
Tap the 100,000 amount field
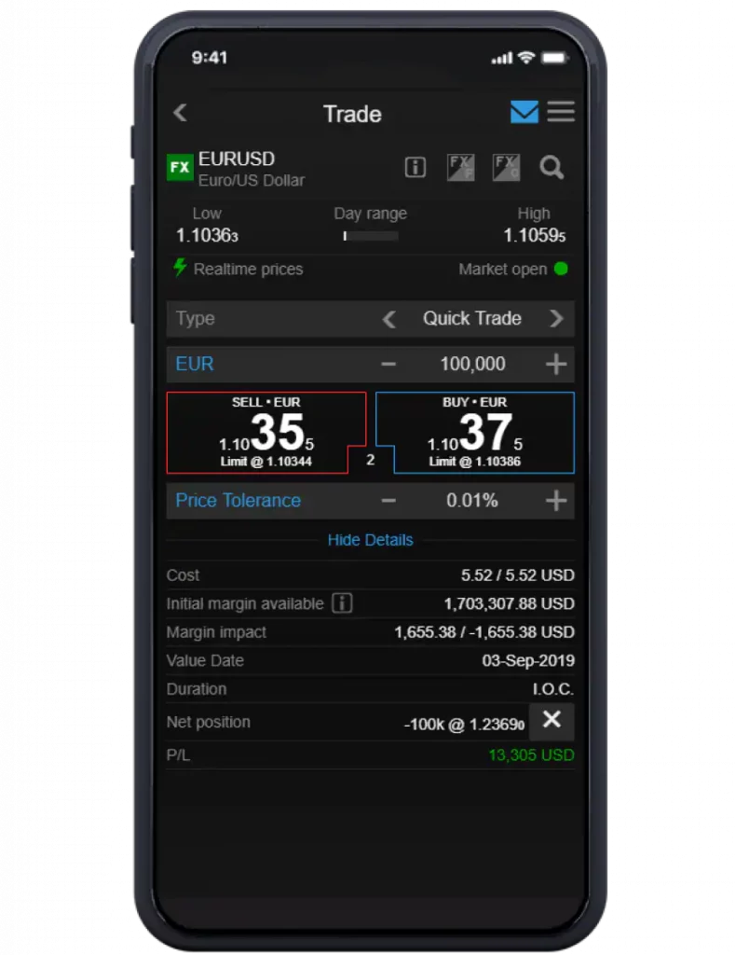click(472, 365)
